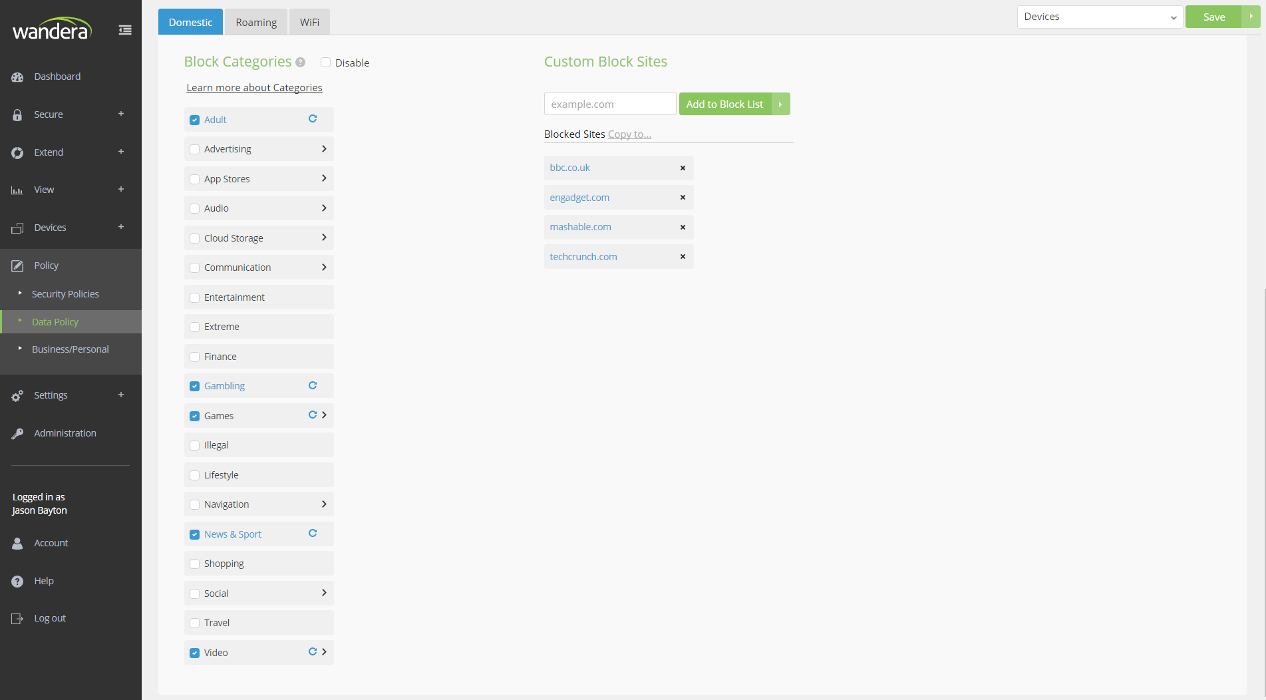1266x700 pixels.
Task: Click the Reset icon for News & Sport
Action: point(313,534)
